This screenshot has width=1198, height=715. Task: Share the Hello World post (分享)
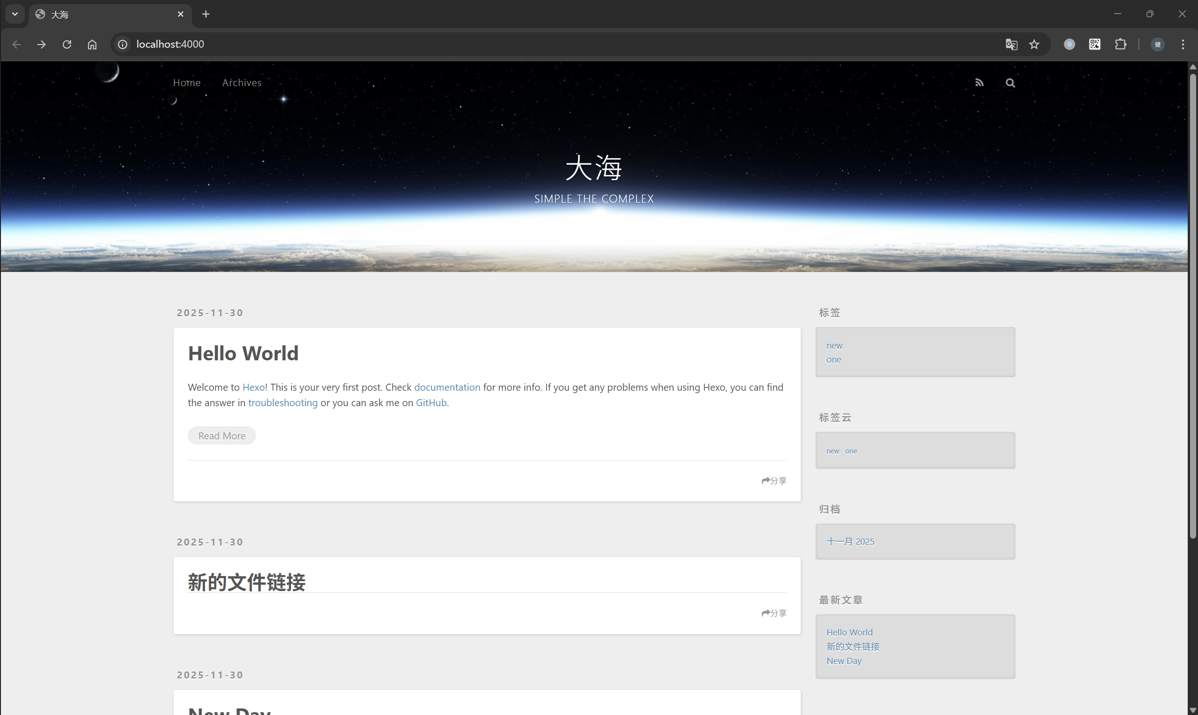click(774, 481)
